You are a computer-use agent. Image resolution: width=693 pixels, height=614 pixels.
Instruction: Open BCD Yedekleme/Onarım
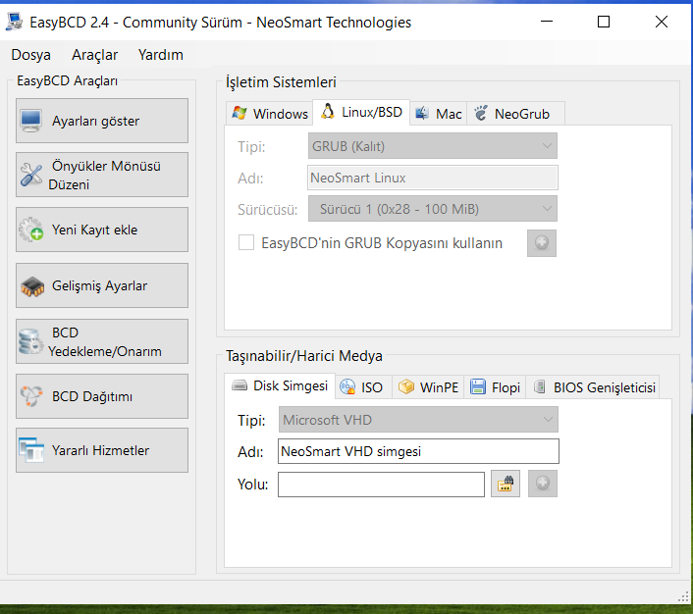tap(102, 341)
